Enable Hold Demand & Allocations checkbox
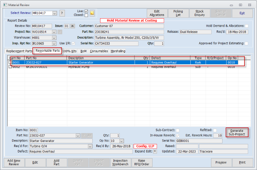Image resolution: width=257 pixels, height=170 pixels. point(246,26)
